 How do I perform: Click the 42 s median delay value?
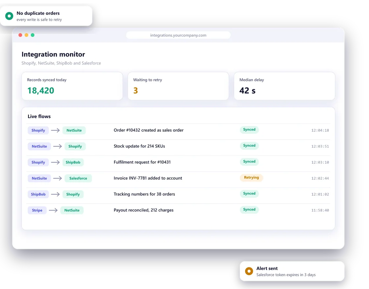point(247,91)
